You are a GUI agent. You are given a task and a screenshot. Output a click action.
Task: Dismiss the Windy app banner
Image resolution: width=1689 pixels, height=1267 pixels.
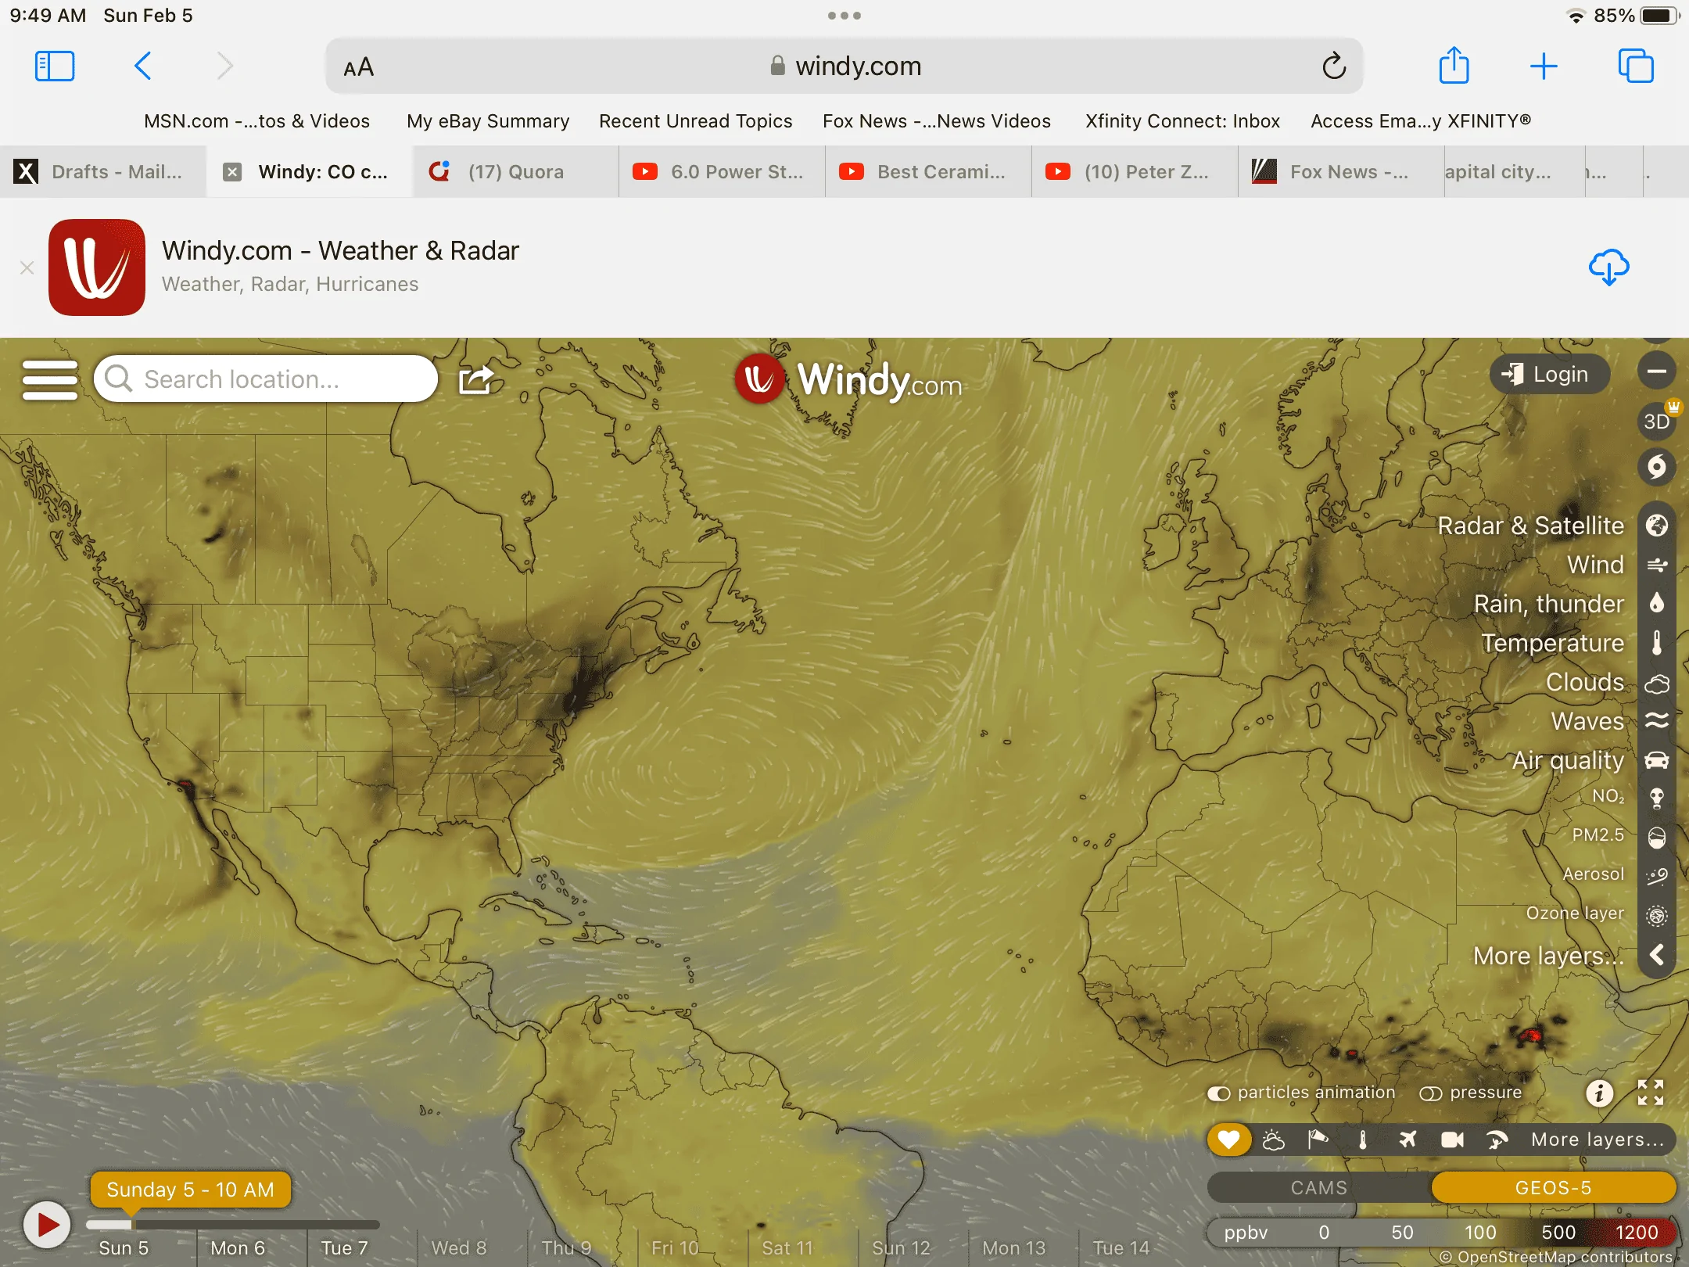click(x=27, y=268)
